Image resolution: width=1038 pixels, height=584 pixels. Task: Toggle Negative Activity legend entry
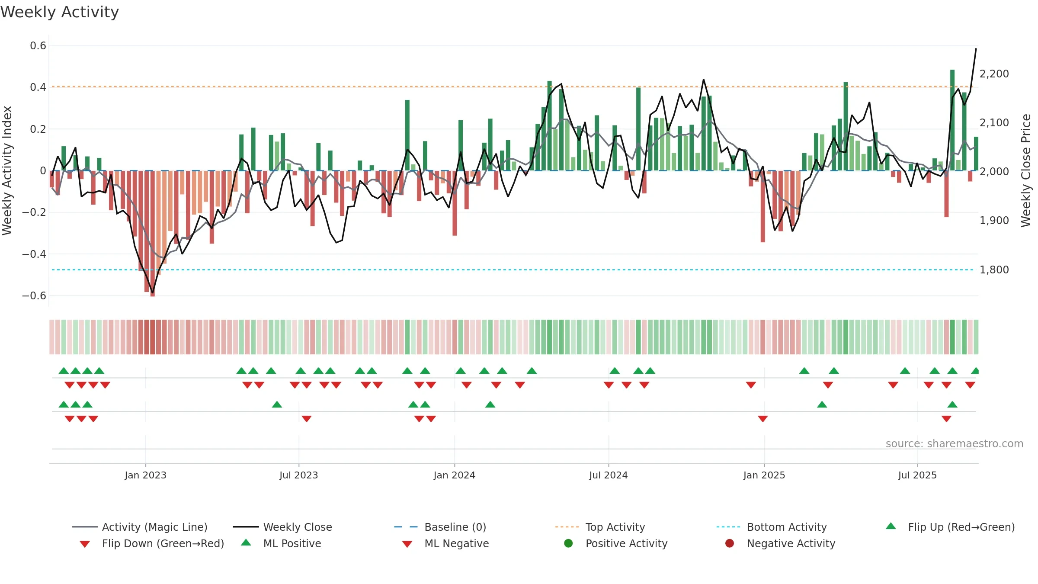click(x=780, y=543)
